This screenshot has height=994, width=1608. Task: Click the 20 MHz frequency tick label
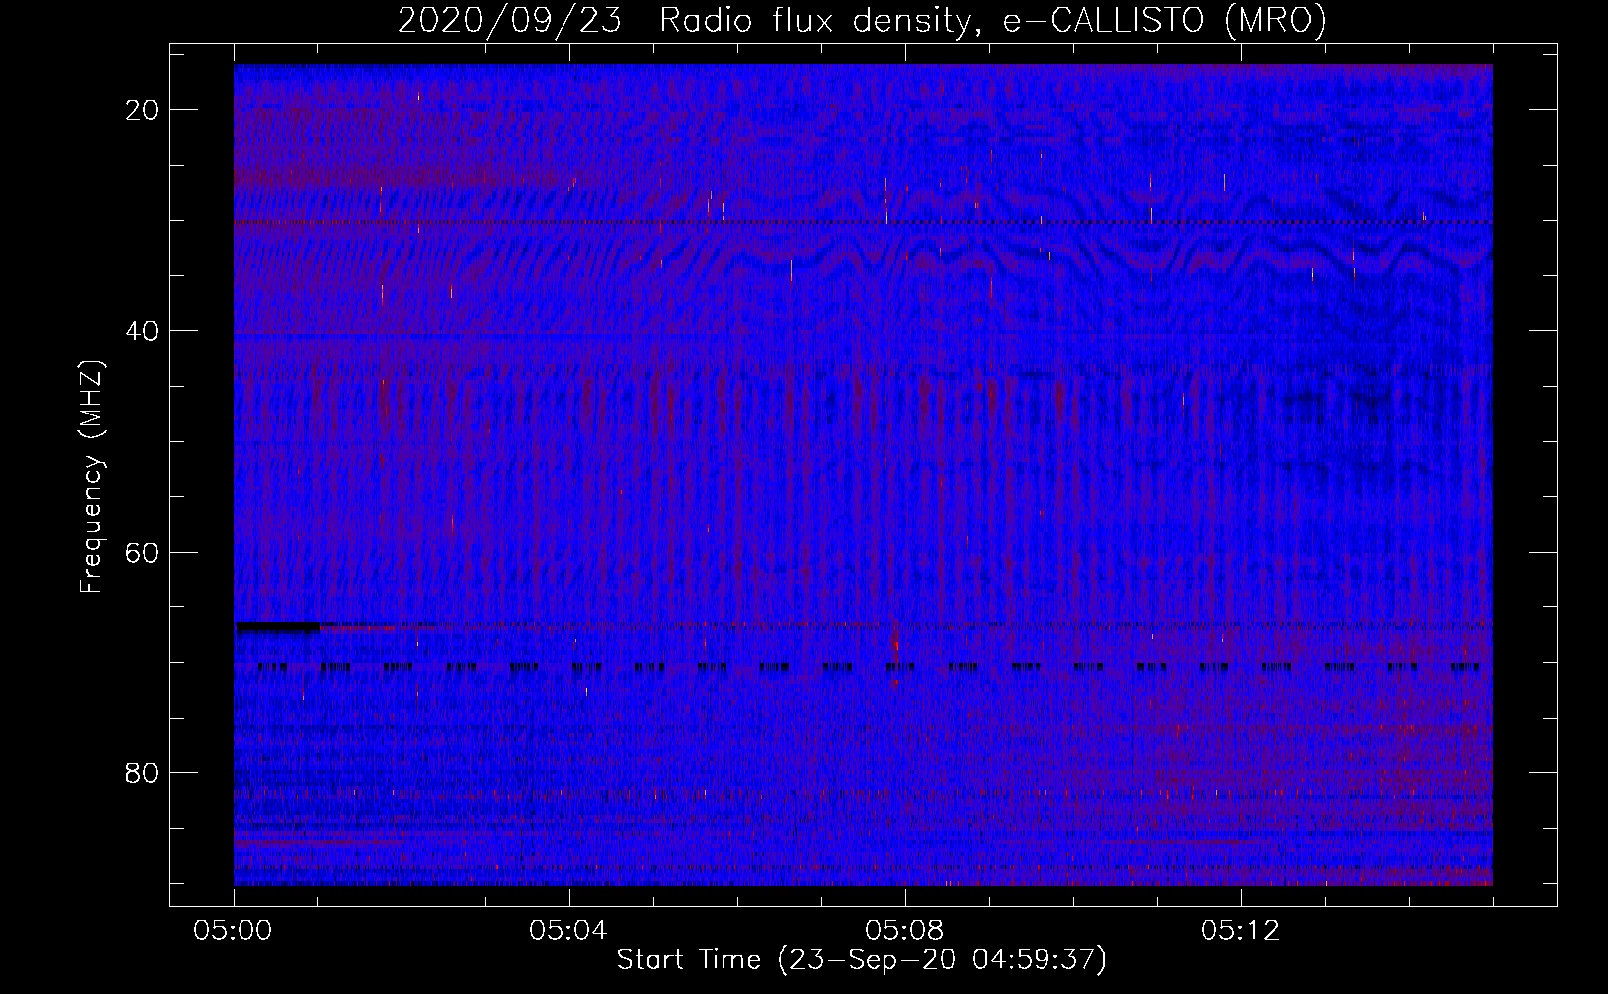click(142, 110)
